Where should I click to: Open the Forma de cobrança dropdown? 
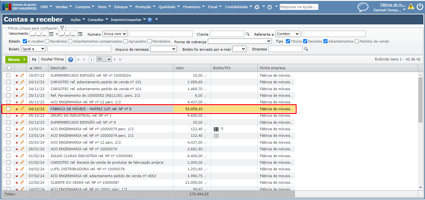[x=240, y=41]
